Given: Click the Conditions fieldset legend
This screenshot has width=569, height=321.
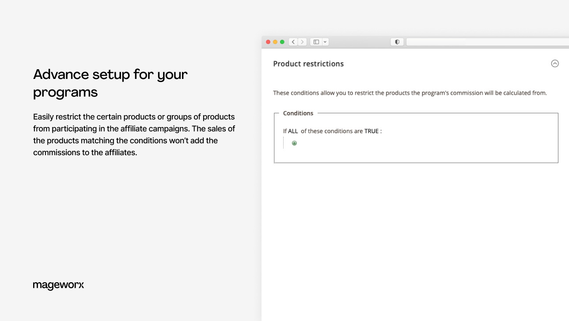Looking at the screenshot, I should click(298, 113).
